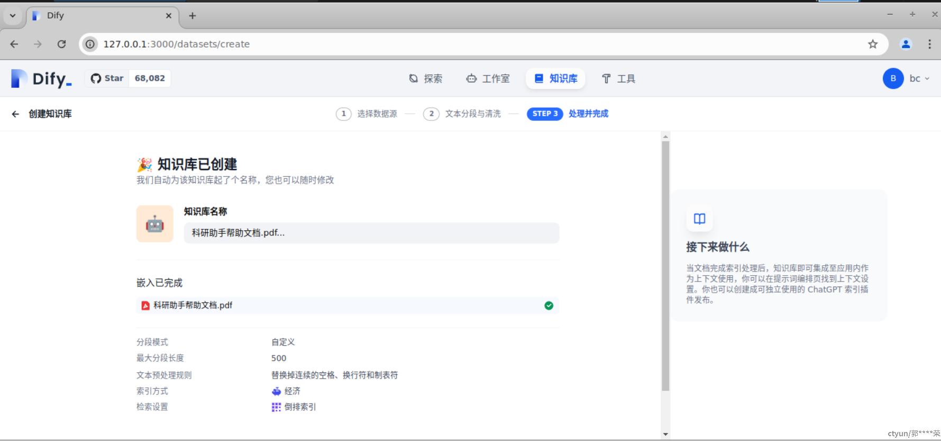
Task: Open a new browser tab
Action: [193, 16]
